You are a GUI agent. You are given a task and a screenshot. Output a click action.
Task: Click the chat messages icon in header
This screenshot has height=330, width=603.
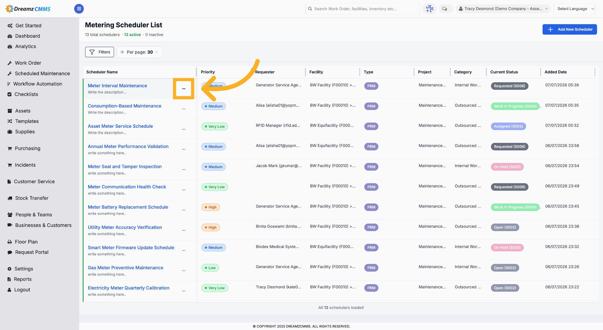444,9
